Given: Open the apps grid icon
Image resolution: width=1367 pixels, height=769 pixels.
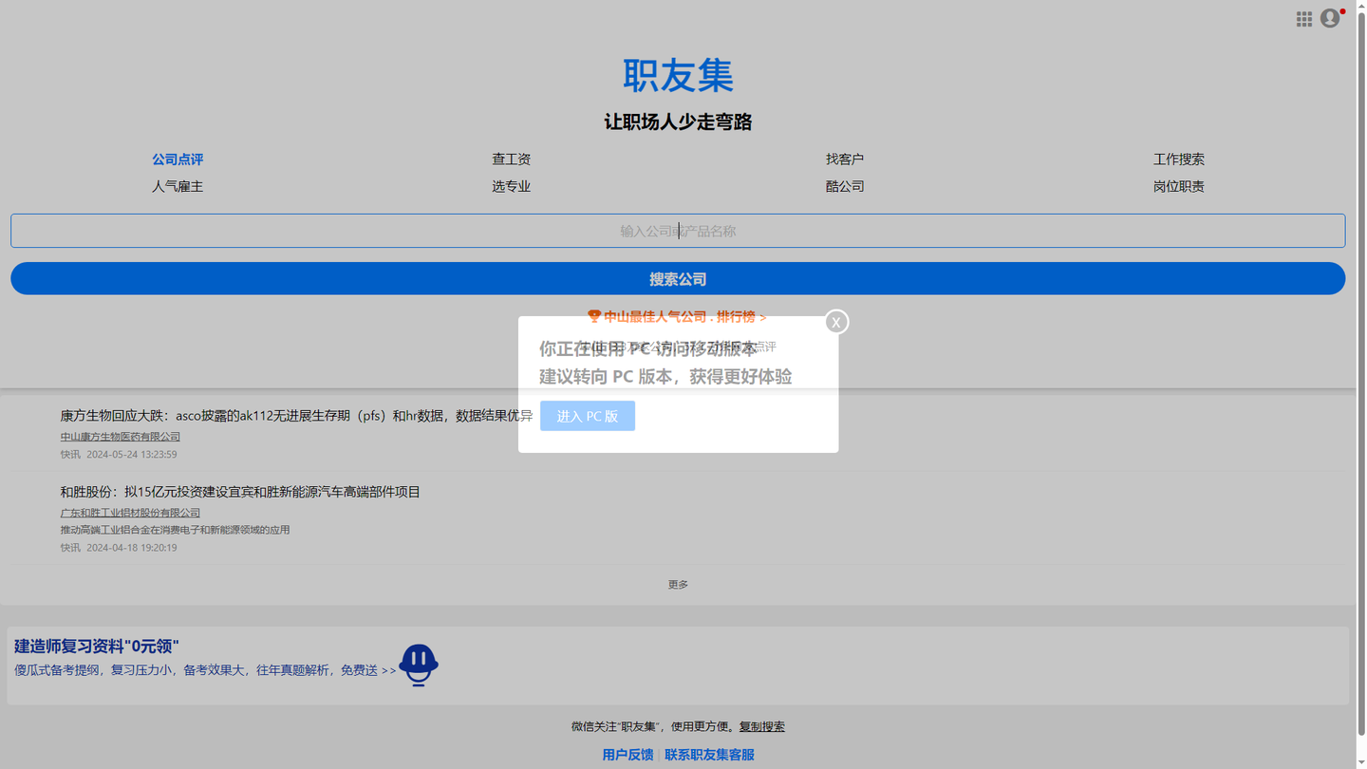Looking at the screenshot, I should pyautogui.click(x=1304, y=19).
